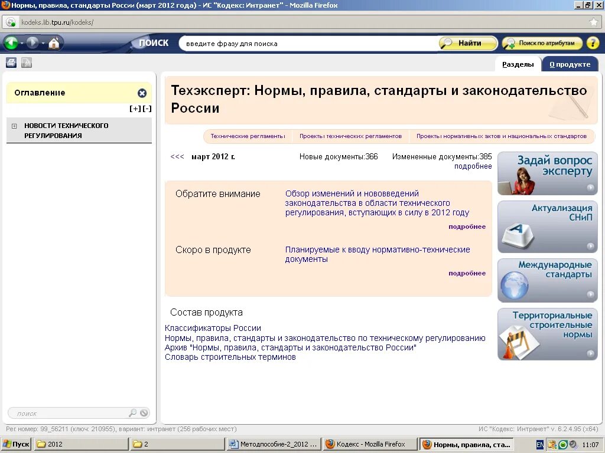Click the Найти search button
605x453 pixels.
coord(469,43)
